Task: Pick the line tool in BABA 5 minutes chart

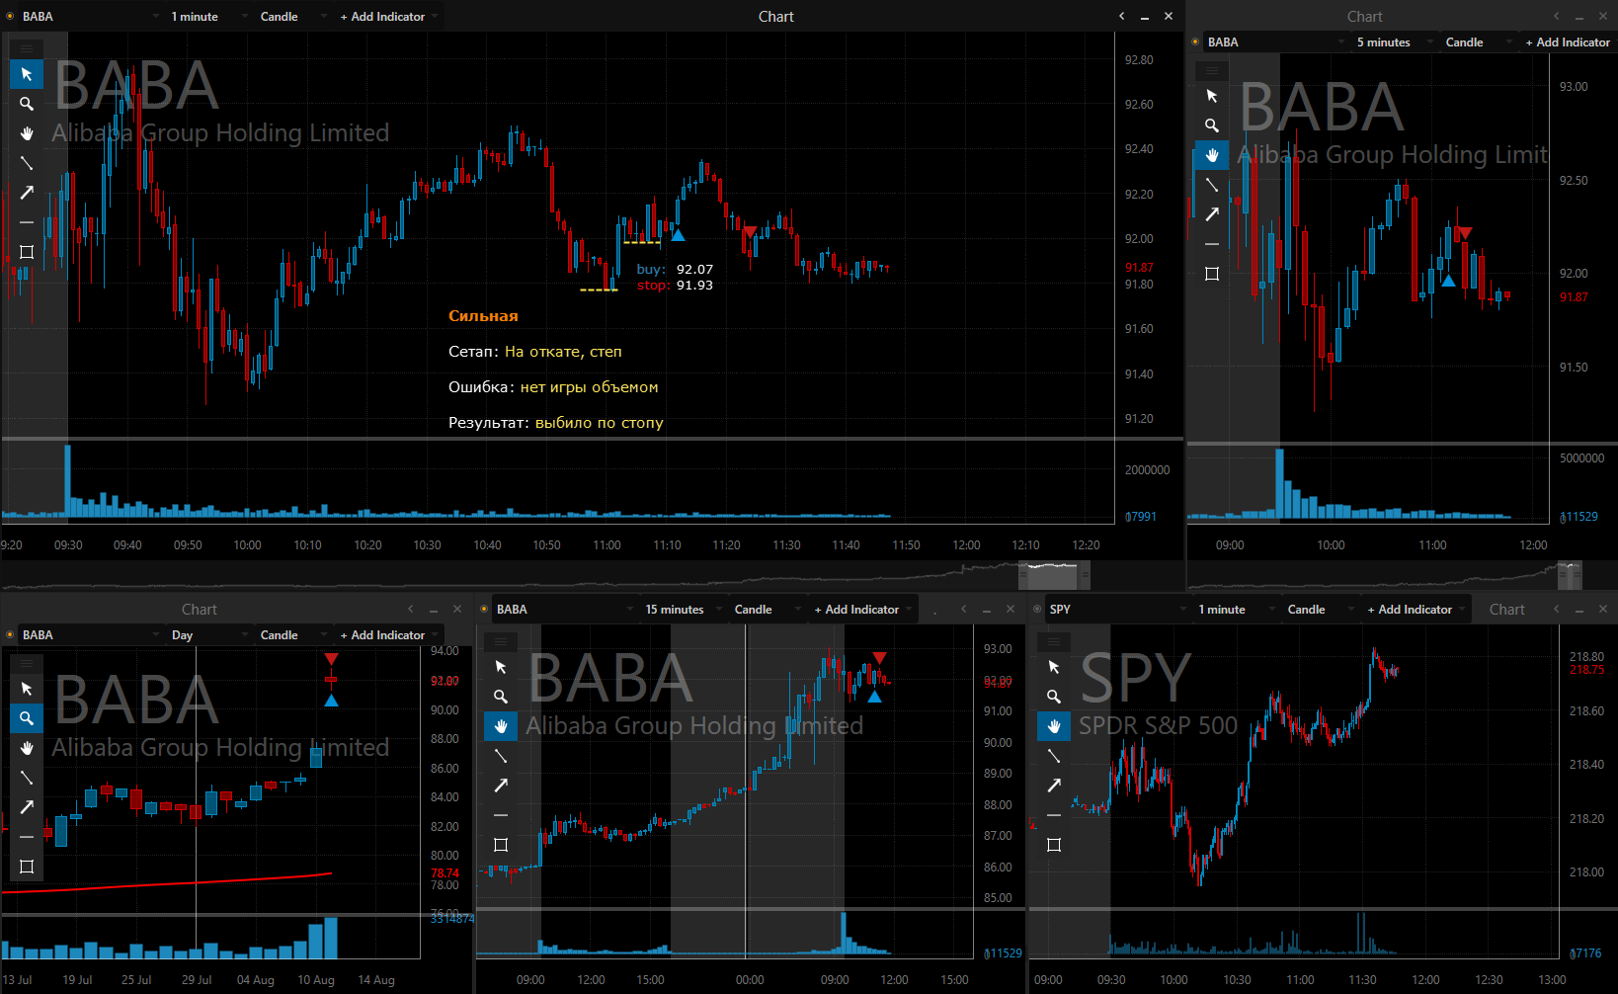Action: 1212,185
